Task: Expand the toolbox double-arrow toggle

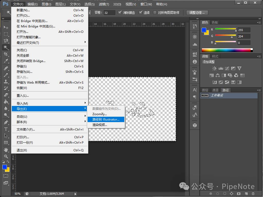Action: coord(3,18)
